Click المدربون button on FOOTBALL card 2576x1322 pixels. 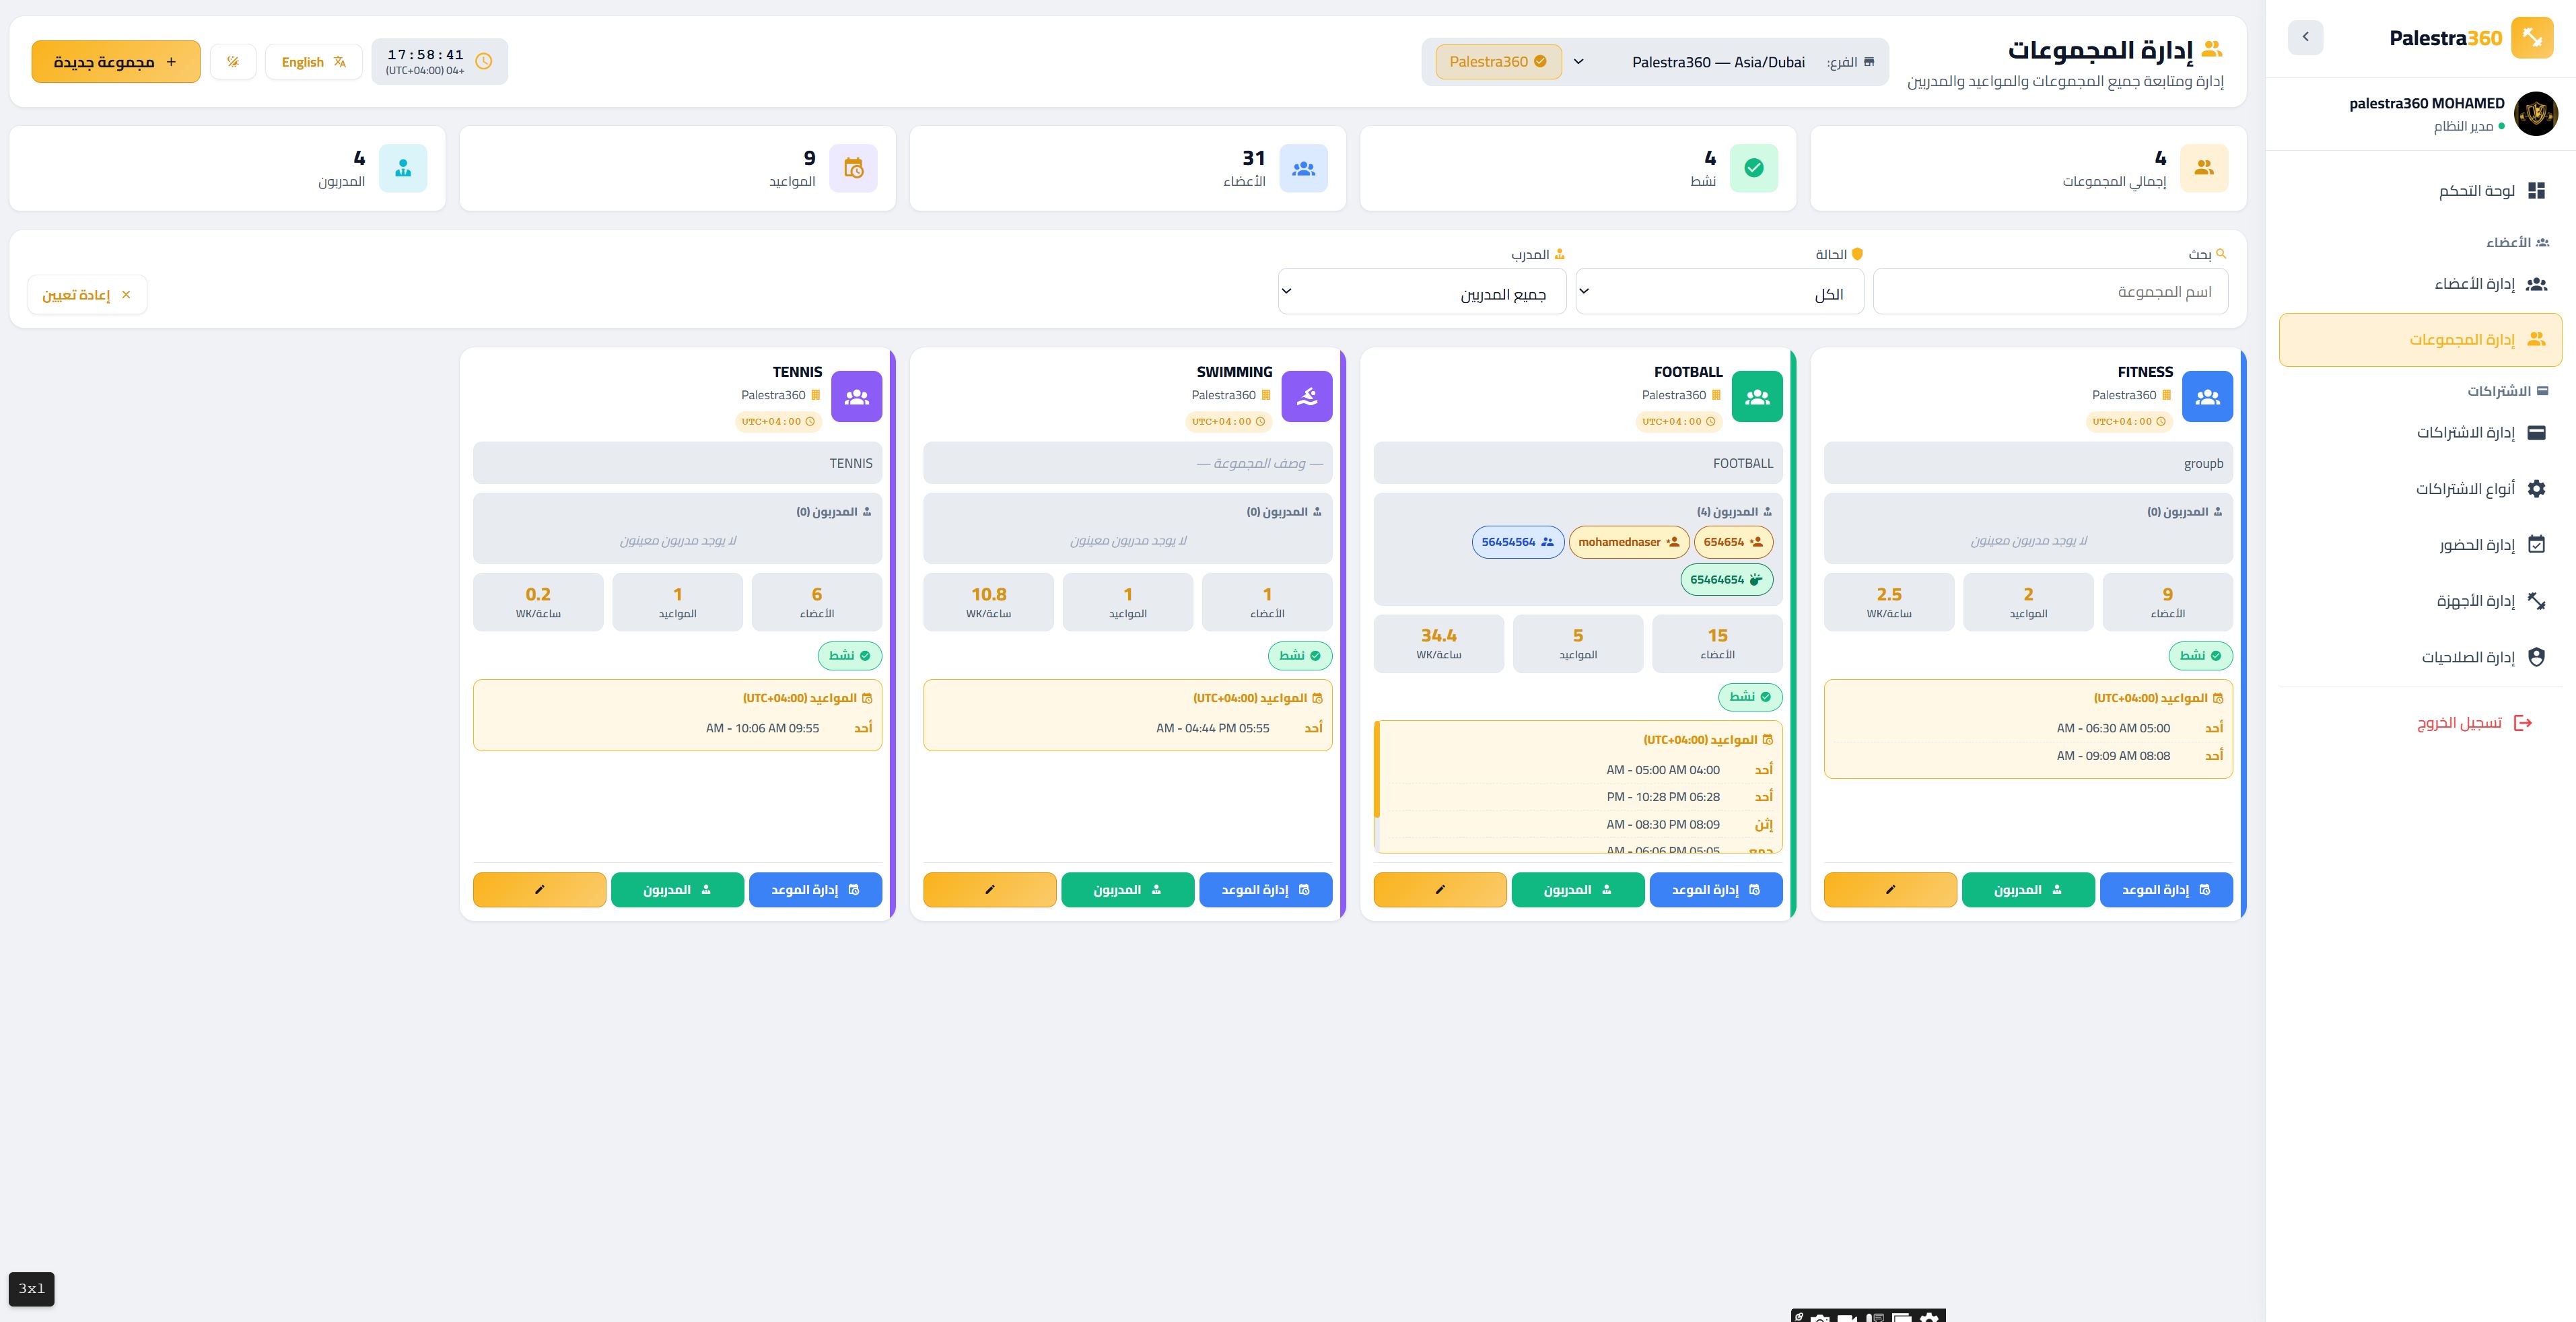tap(1578, 890)
